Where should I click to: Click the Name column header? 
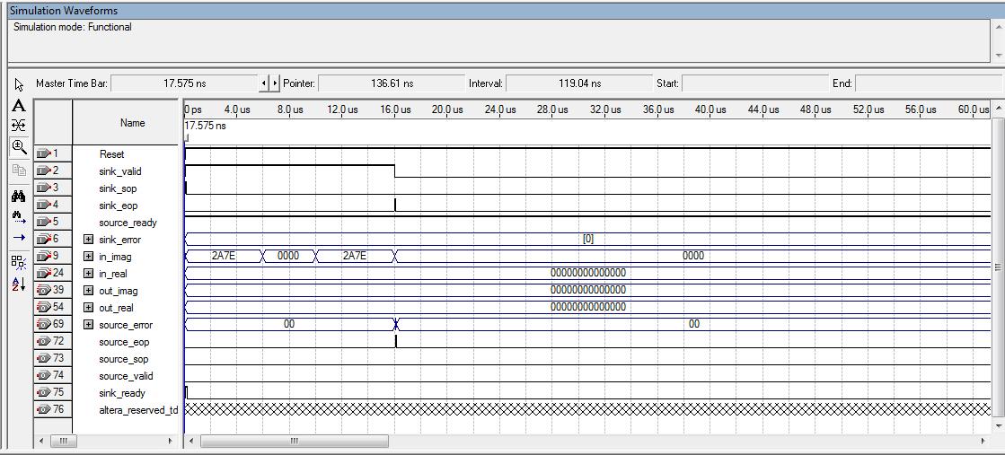point(131,123)
